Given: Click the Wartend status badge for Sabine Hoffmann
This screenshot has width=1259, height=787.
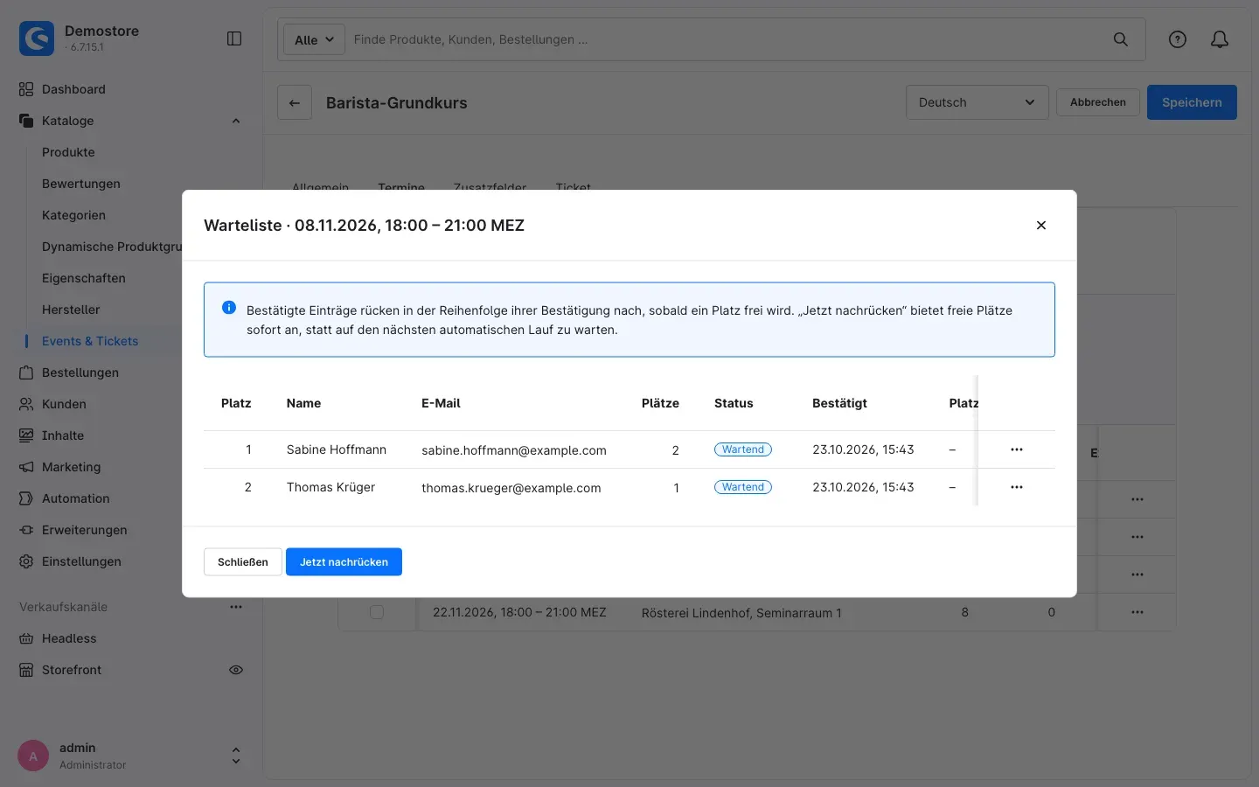Looking at the screenshot, I should click(x=743, y=449).
